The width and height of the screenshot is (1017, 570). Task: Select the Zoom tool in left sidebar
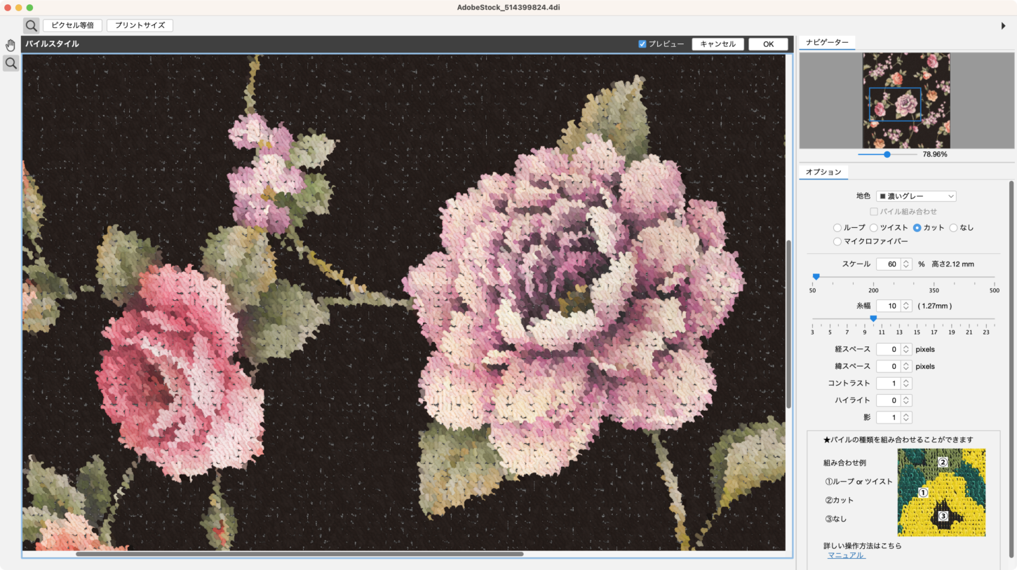point(11,64)
